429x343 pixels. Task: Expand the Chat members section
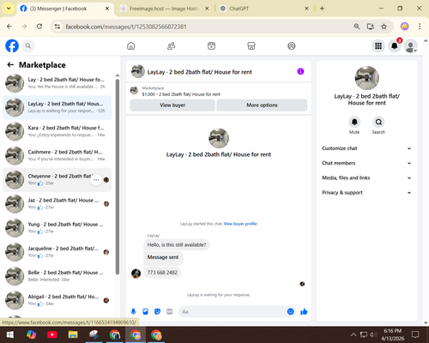(366, 163)
